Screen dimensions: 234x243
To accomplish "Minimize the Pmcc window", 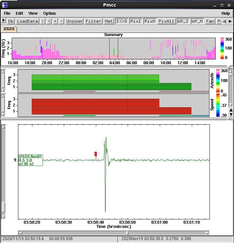I will coord(214,6).
